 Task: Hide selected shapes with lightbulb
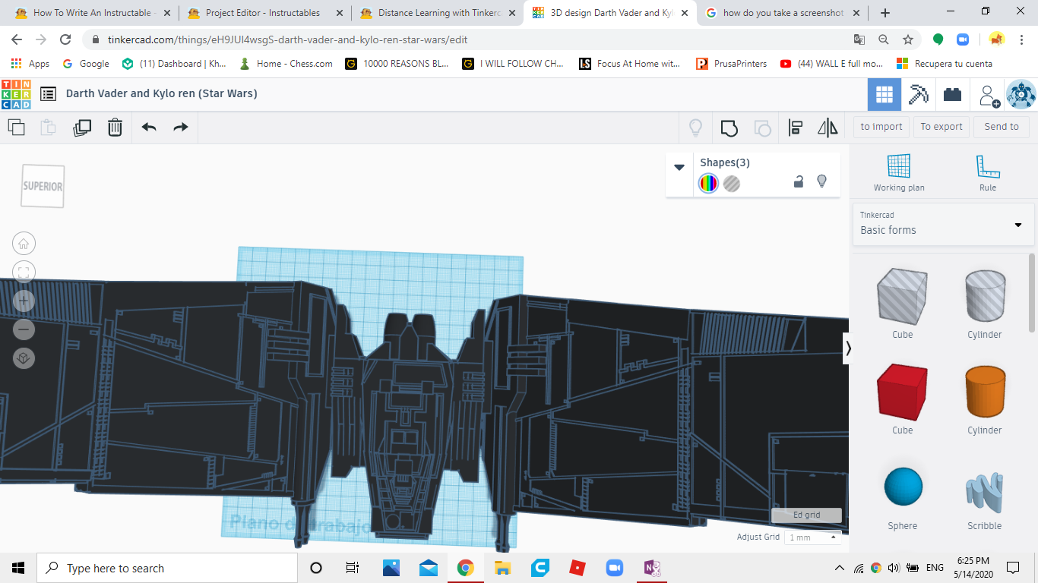click(x=821, y=181)
